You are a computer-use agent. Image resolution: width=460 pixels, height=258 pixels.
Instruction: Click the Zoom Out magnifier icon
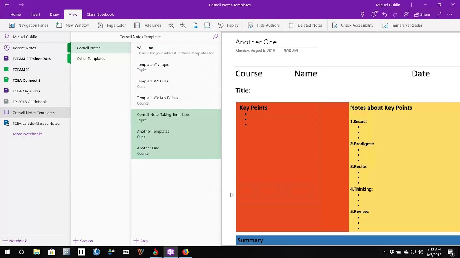[171, 25]
